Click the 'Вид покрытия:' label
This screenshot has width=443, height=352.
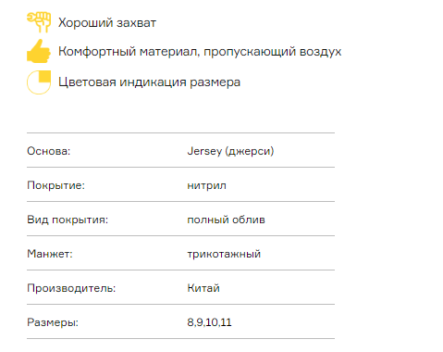tap(68, 220)
